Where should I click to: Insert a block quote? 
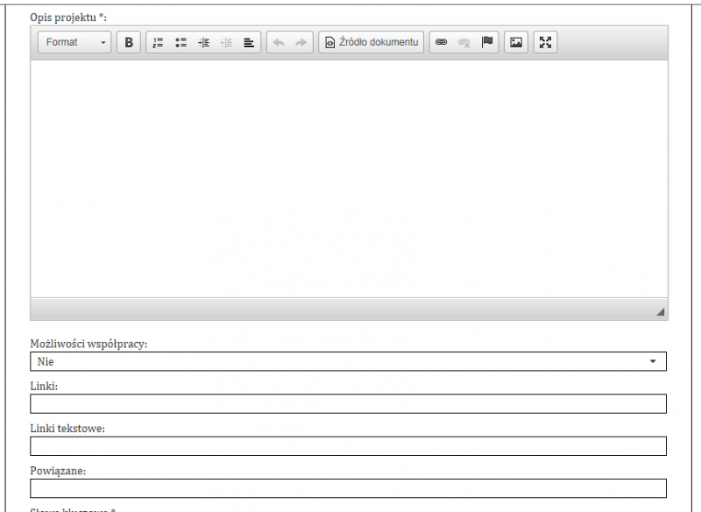click(248, 41)
